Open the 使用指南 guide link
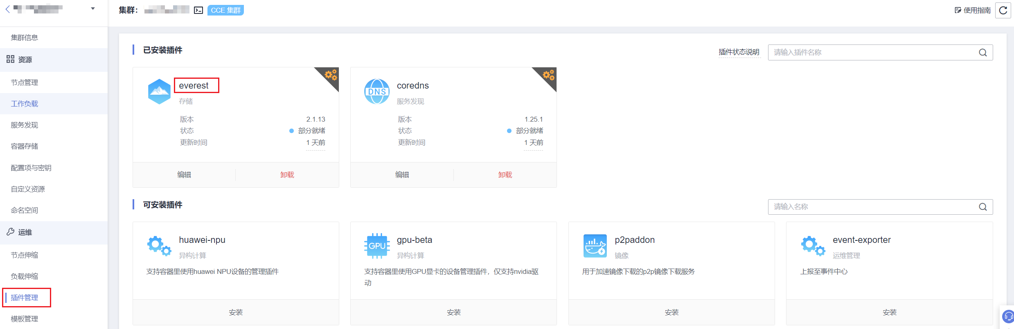 point(972,10)
